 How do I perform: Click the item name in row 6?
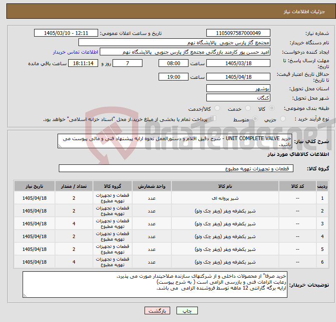click(225, 262)
